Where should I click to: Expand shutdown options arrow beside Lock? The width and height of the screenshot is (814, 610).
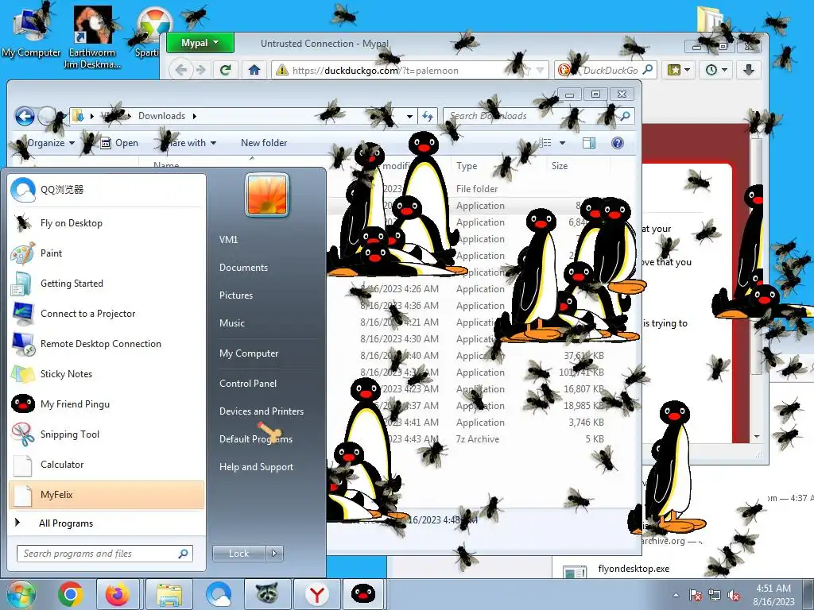coord(274,554)
